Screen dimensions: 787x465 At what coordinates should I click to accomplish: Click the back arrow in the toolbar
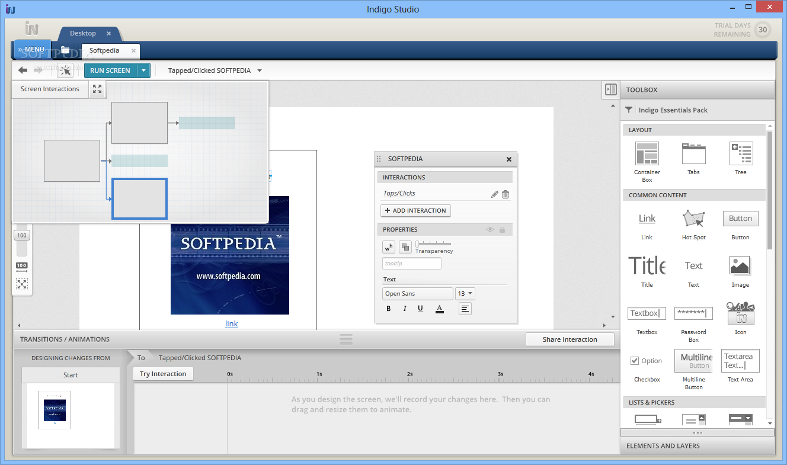(23, 70)
